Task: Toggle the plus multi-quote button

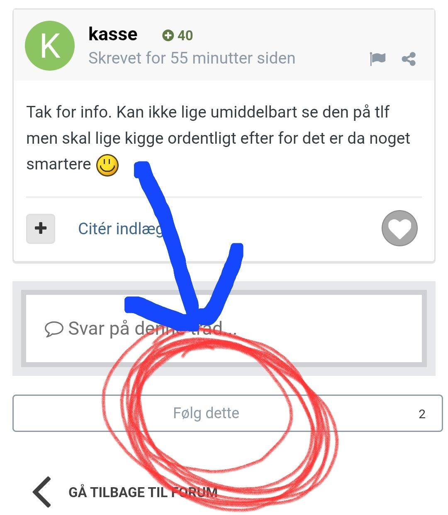Action: [x=41, y=228]
